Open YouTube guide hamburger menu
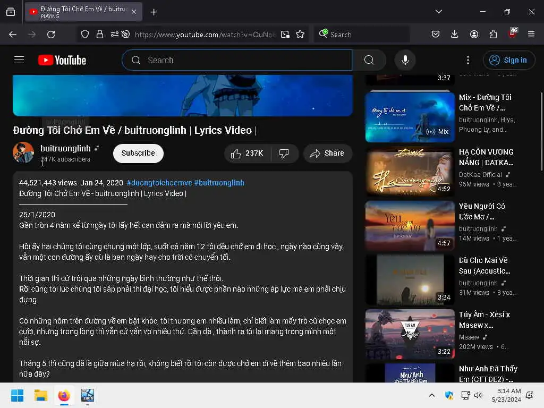The width and height of the screenshot is (544, 408). tap(19, 60)
